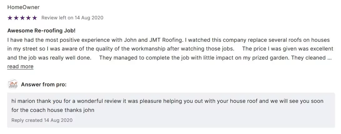Screen dimensions: 341x134
Task: Click the first purple rating star
Action: tap(10, 18)
